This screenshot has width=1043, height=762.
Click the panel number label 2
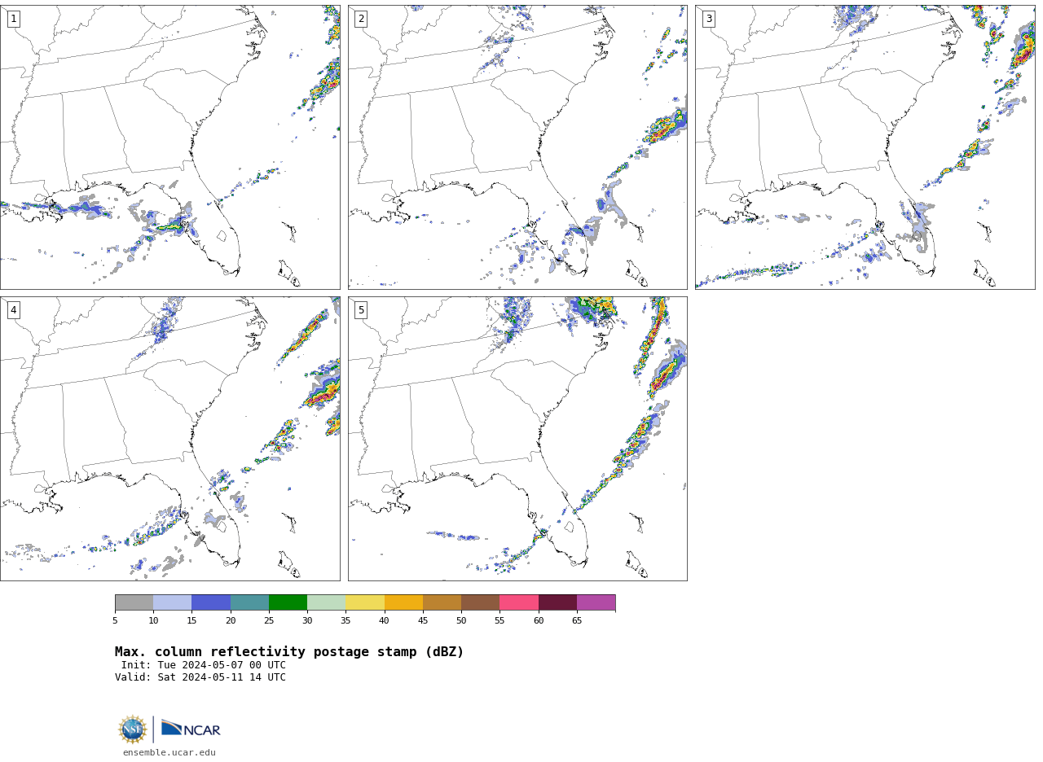(361, 19)
